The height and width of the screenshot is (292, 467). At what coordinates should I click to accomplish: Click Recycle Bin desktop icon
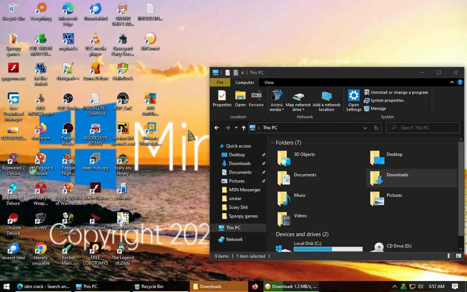(x=13, y=12)
